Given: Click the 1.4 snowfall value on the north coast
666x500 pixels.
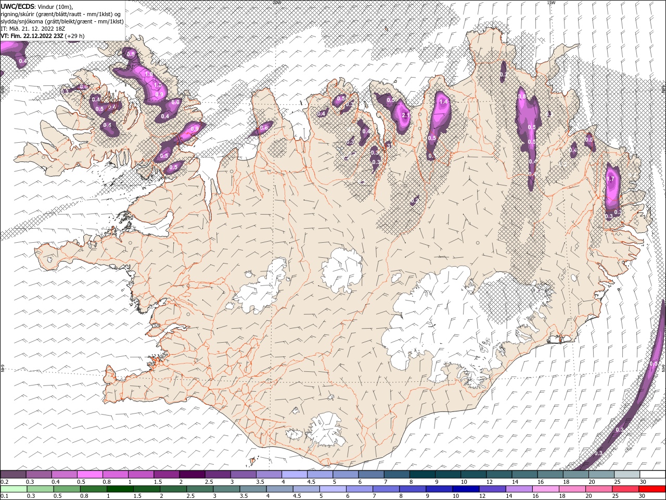Looking at the screenshot, I should [x=443, y=102].
